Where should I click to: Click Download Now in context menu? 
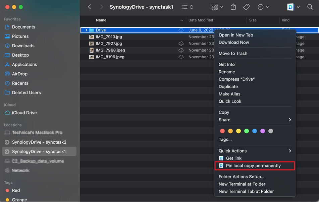(x=234, y=42)
